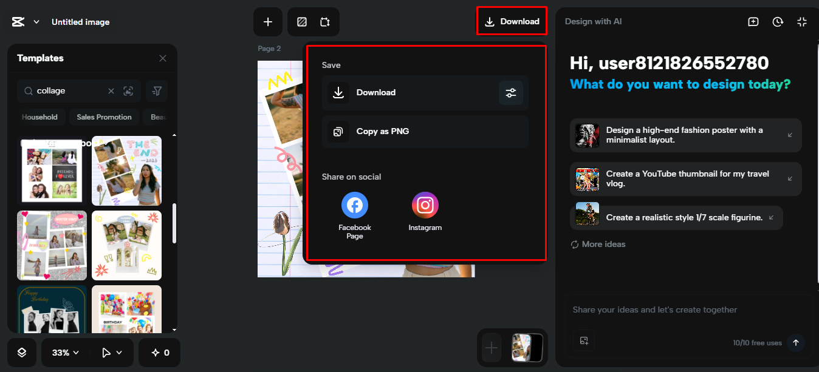819x372 pixels.
Task: Start a new AI chat
Action: tap(753, 21)
